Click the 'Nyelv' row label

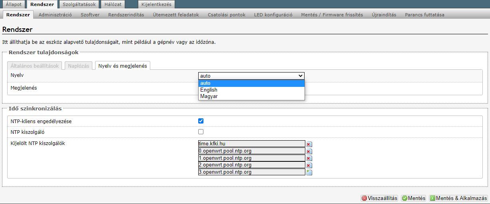[x=17, y=75]
